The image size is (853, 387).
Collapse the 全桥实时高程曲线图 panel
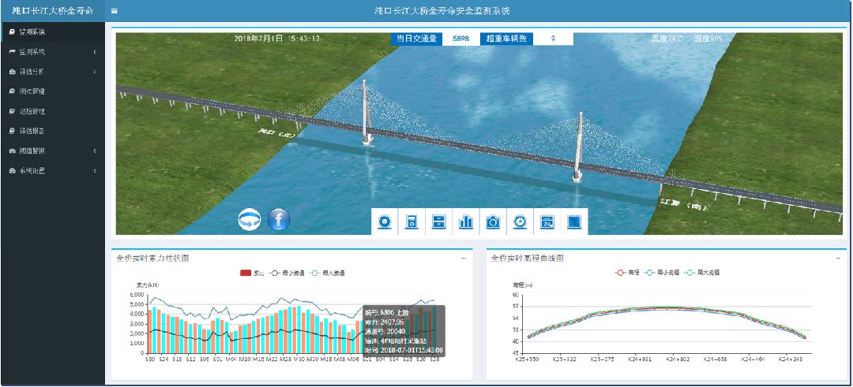(838, 259)
